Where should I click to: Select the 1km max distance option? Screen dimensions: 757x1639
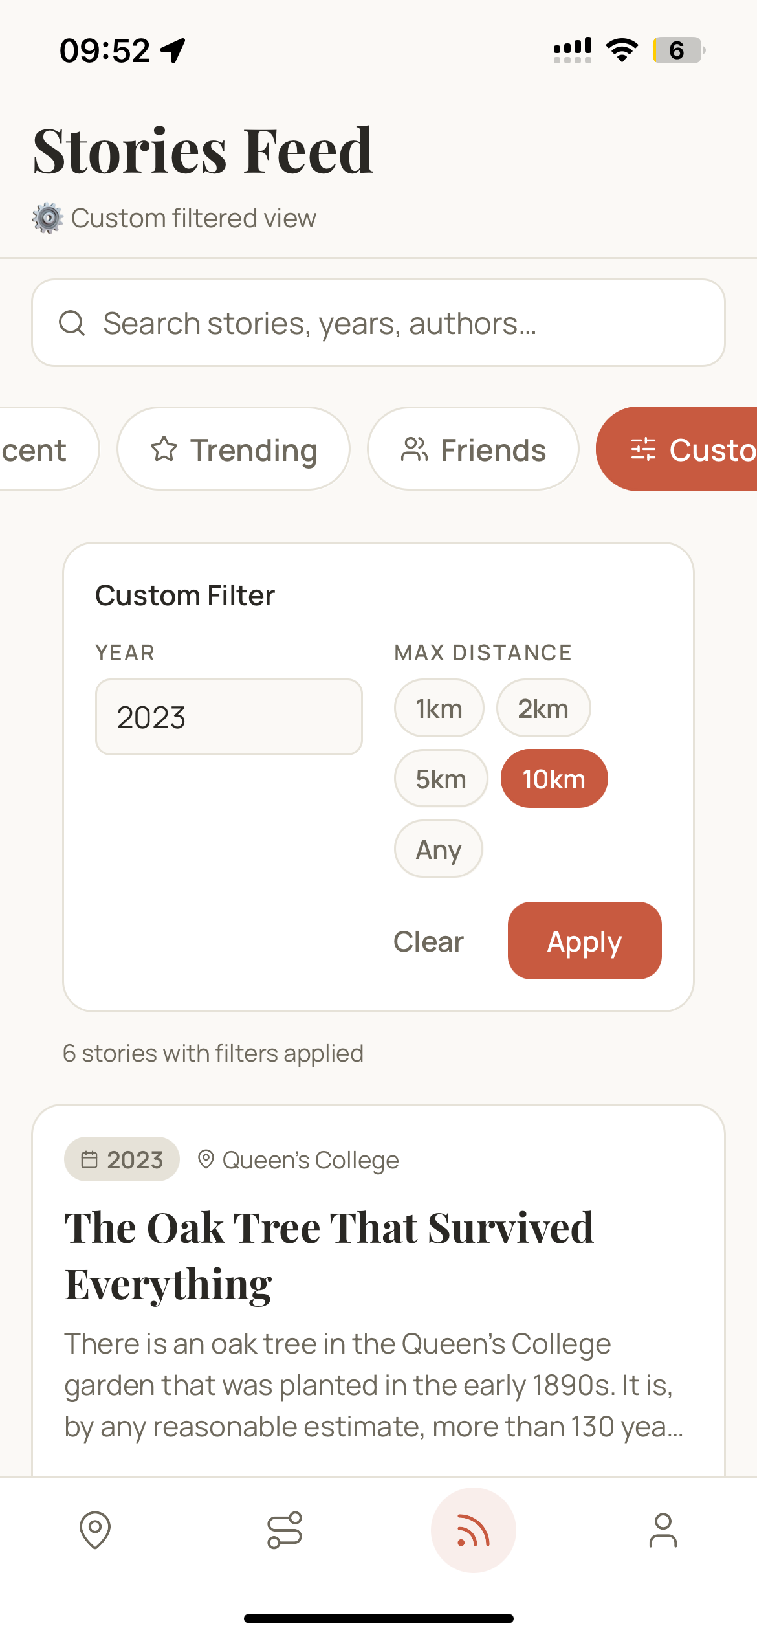[x=439, y=708]
